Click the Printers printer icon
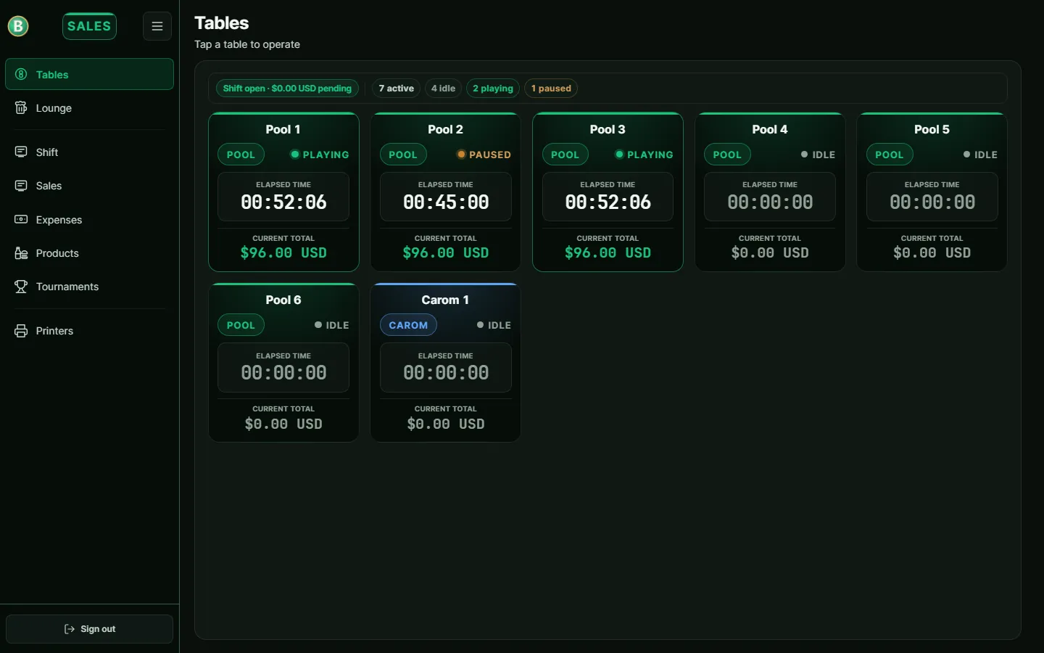The width and height of the screenshot is (1044, 653). 21,331
